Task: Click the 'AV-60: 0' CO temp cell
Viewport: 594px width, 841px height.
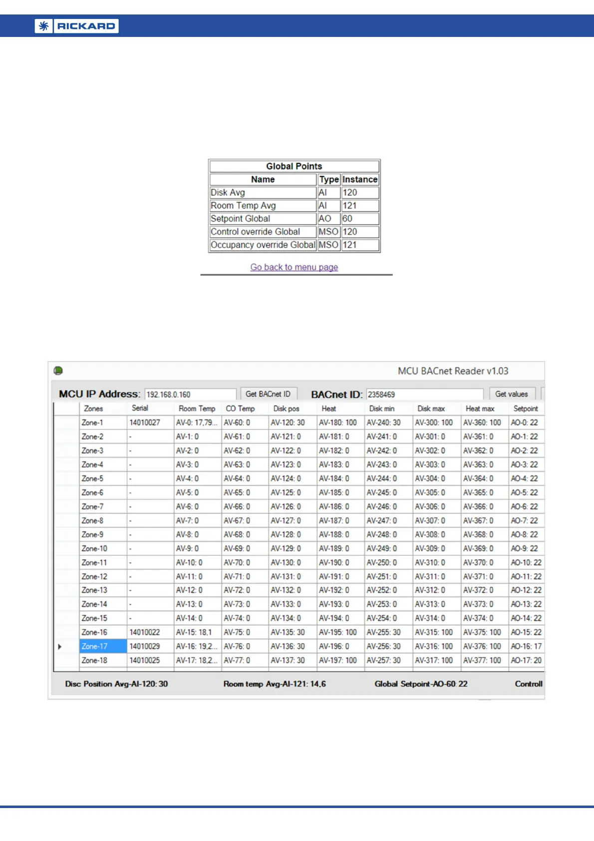Action: pyautogui.click(x=245, y=422)
